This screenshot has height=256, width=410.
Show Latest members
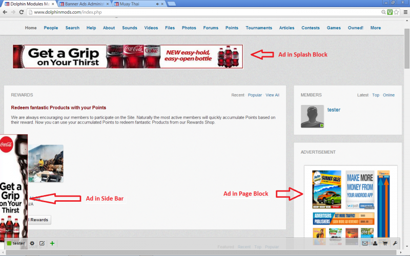tap(363, 95)
